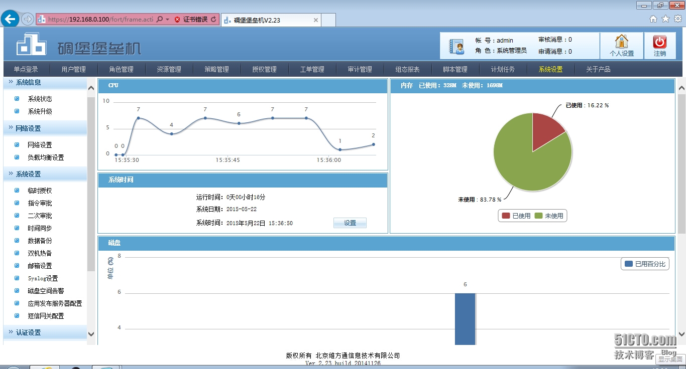Click the browser forward arrow button

pos(28,20)
